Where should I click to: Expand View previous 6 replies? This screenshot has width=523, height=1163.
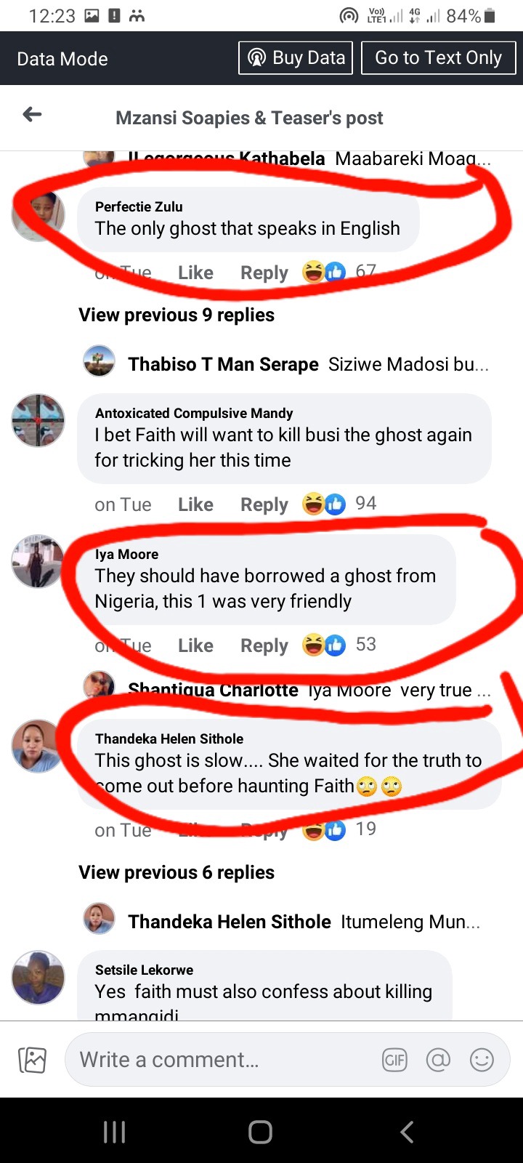pos(177,872)
